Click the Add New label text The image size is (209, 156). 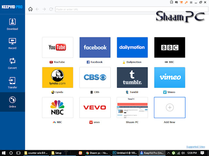(x=169, y=122)
